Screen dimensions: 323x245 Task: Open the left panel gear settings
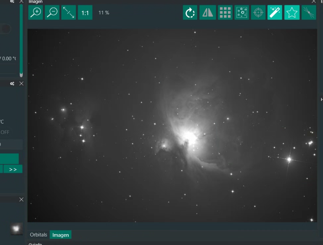click(x=12, y=83)
